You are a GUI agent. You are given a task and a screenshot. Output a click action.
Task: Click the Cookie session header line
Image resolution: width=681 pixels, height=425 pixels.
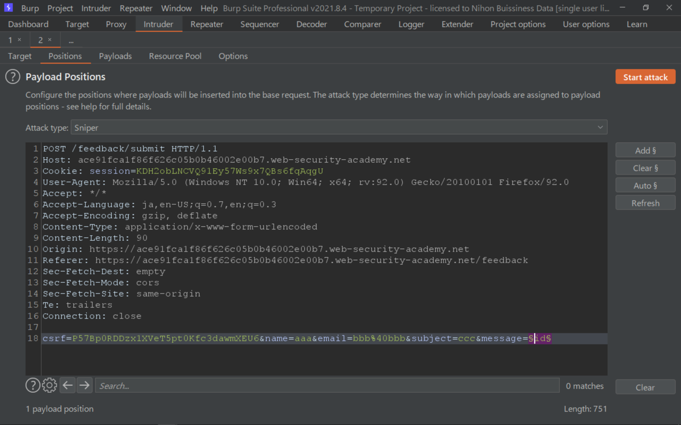[183, 171]
